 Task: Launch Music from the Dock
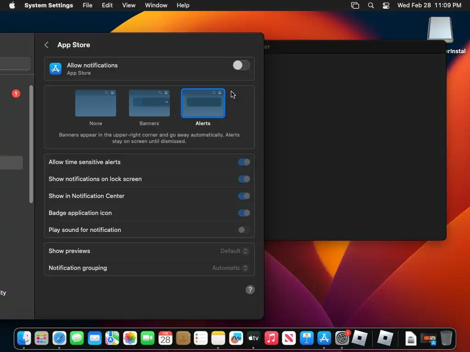pyautogui.click(x=271, y=338)
